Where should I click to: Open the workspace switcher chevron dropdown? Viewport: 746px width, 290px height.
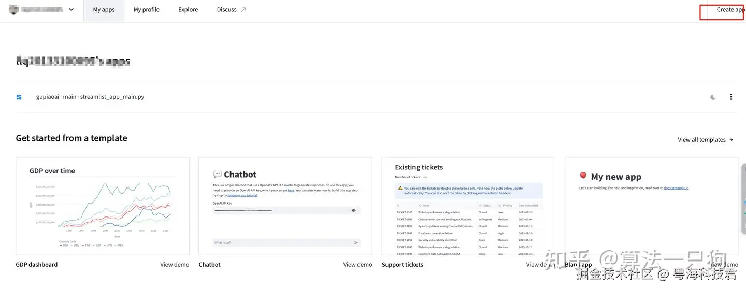tap(71, 10)
